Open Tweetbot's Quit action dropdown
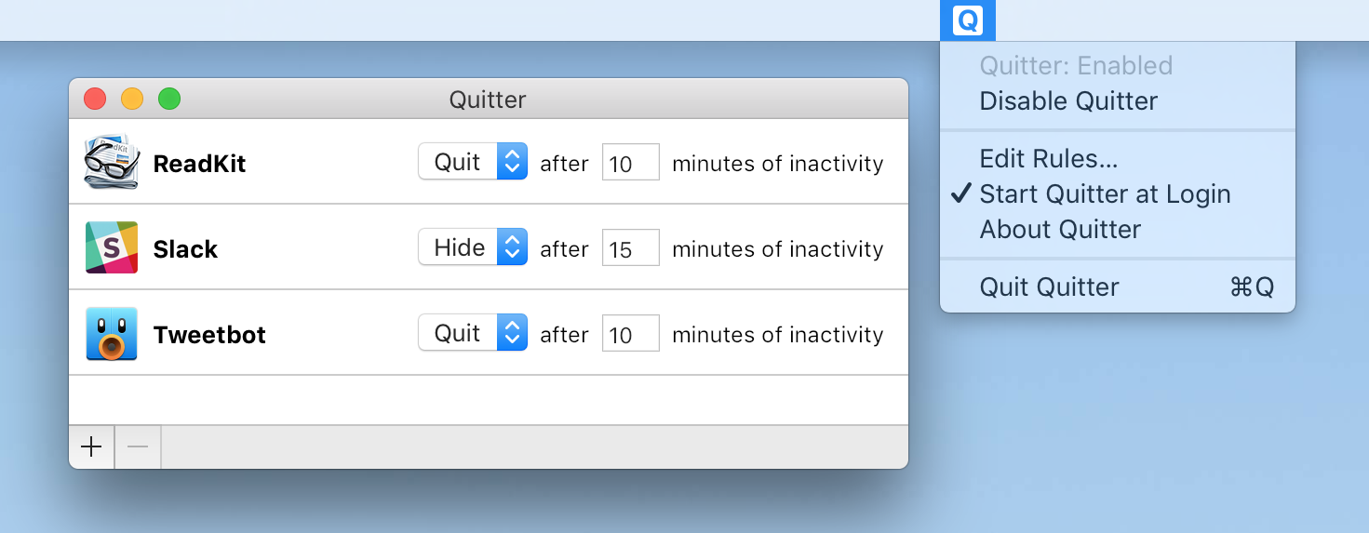Viewport: 1369px width, 533px height. click(473, 333)
